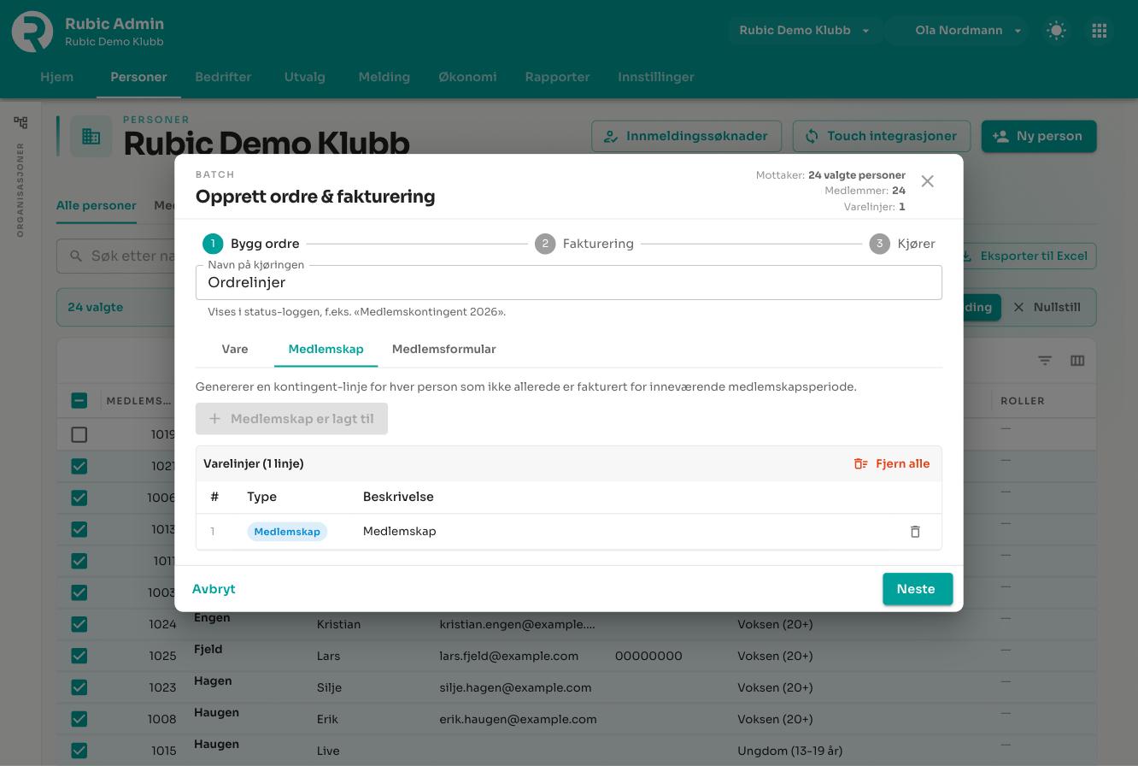Select the Medlemskap tab

click(x=326, y=349)
